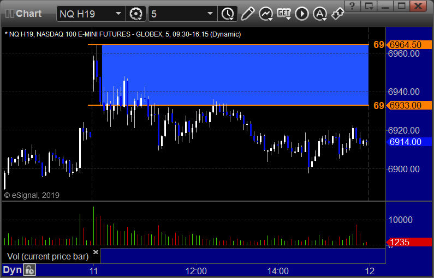Expand the interval 5 dropdown arrow

pos(210,14)
